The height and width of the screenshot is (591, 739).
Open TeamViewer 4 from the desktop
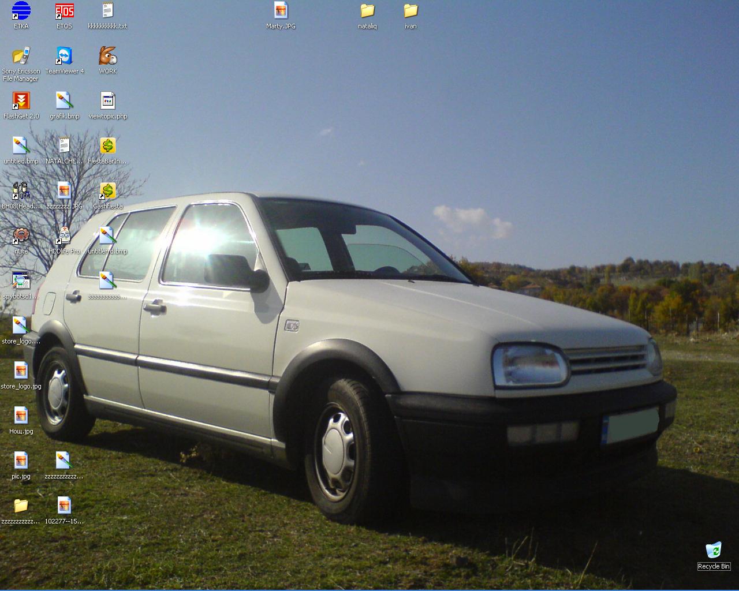tap(64, 56)
